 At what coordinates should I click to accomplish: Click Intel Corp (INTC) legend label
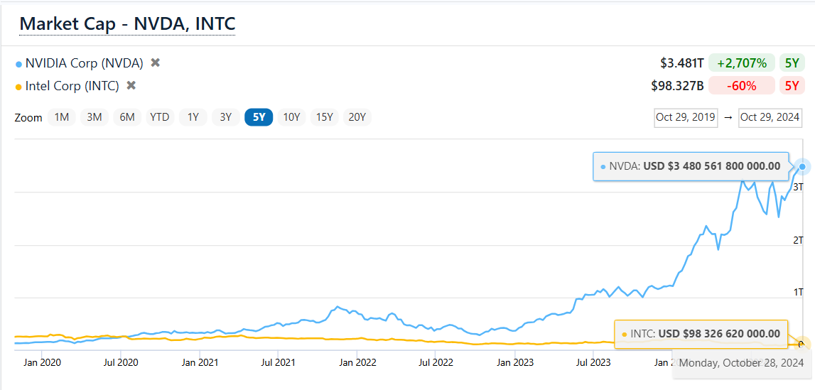point(72,85)
